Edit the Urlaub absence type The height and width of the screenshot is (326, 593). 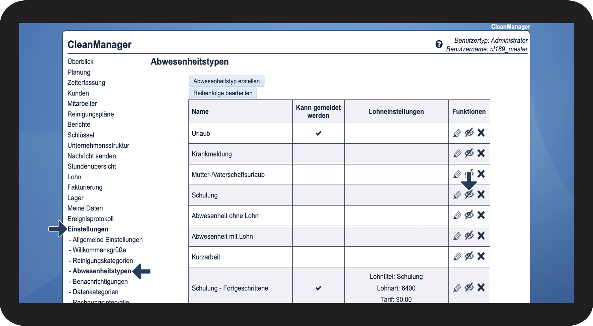(x=457, y=133)
